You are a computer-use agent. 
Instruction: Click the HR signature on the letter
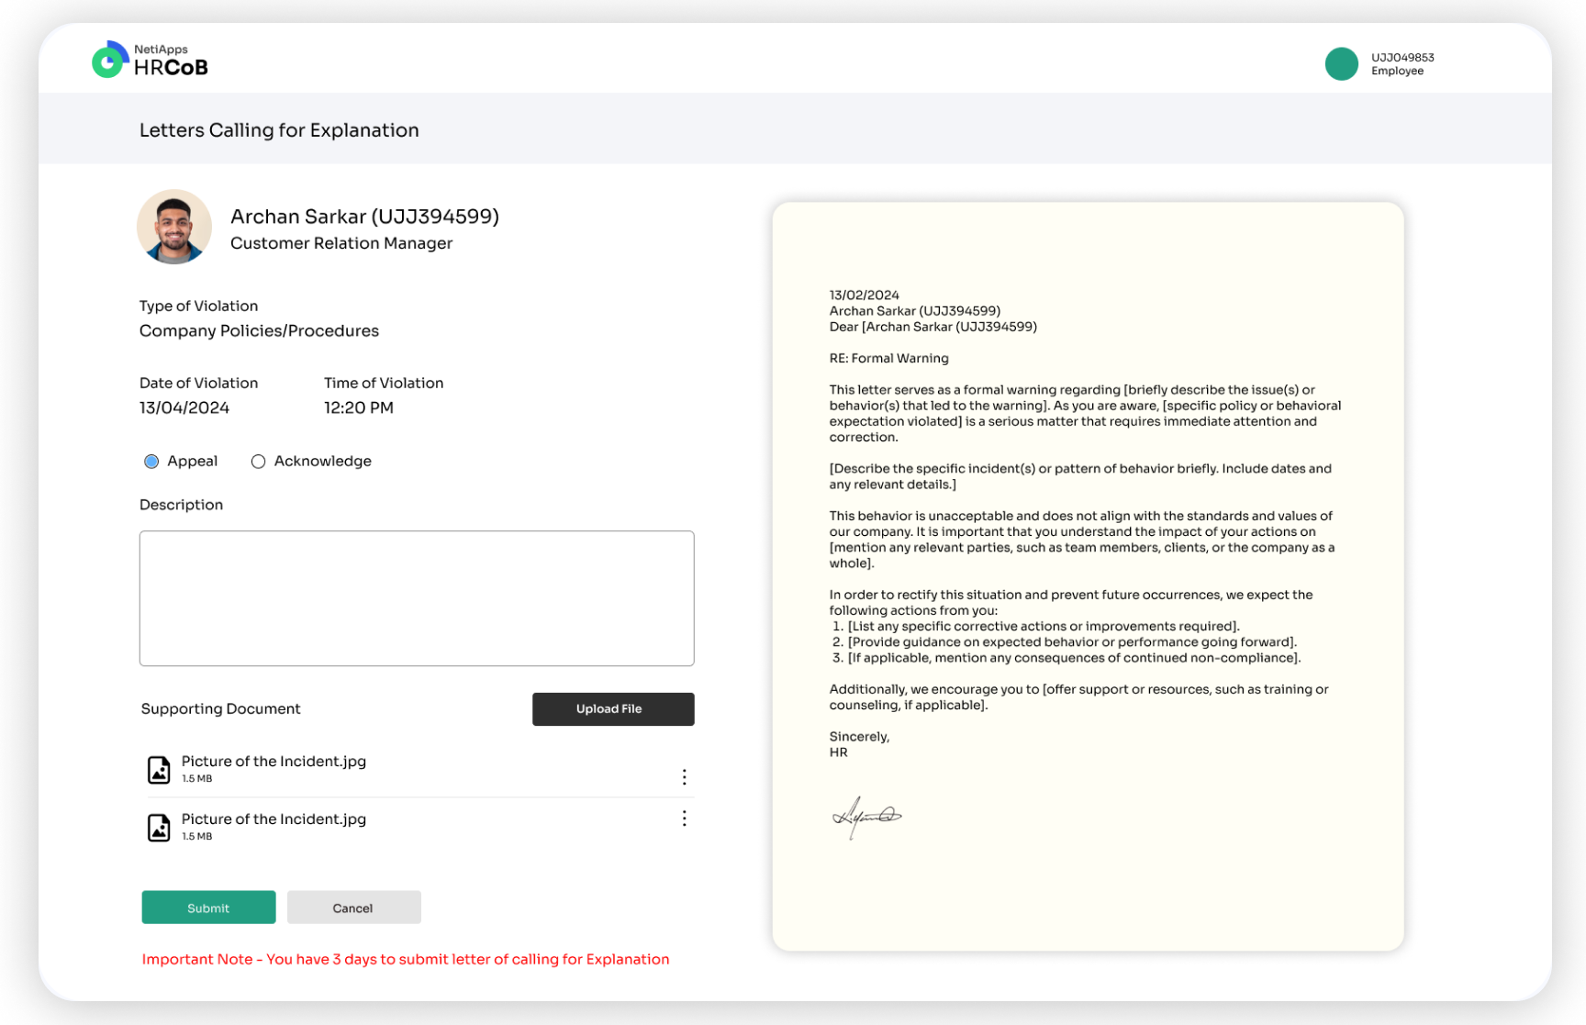tap(869, 817)
